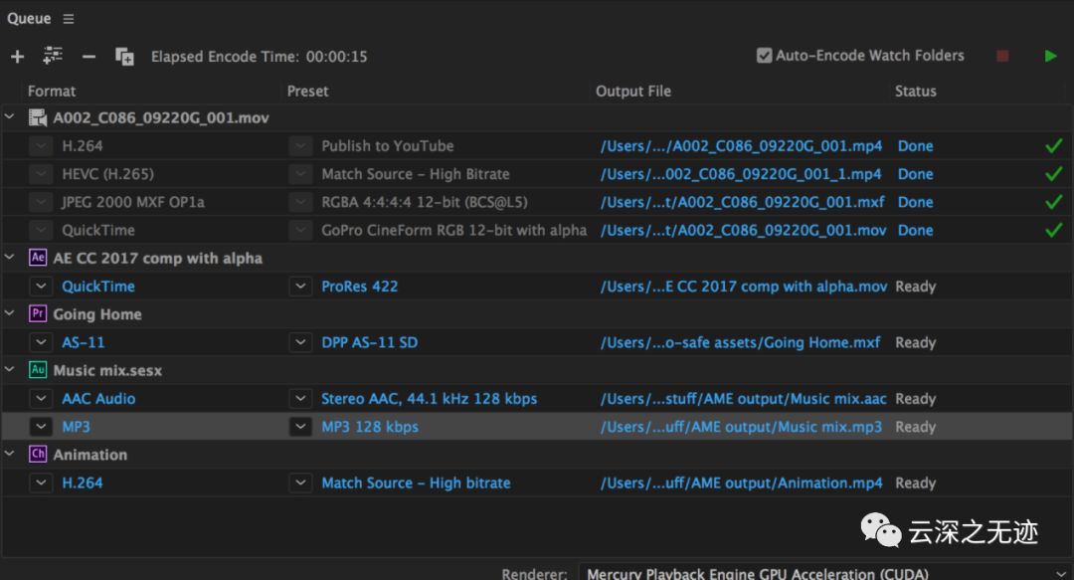Select the Music mix.sesx source row
The width and height of the screenshot is (1074, 580).
(x=537, y=370)
